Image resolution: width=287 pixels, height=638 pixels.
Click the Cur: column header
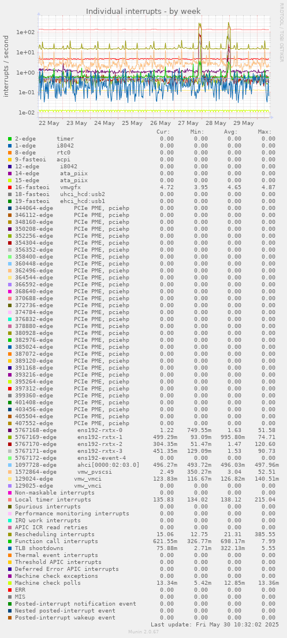pyautogui.click(x=163, y=132)
